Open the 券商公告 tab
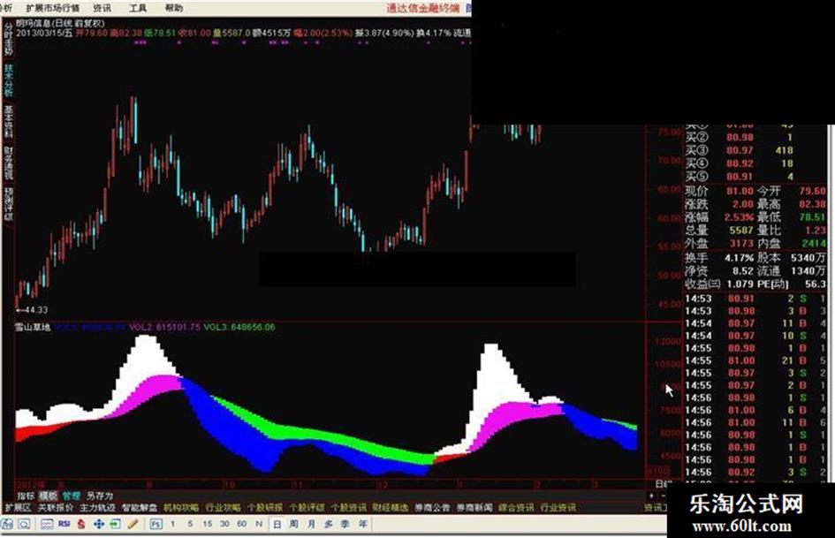Viewport: 835px width, 538px height. 432,508
